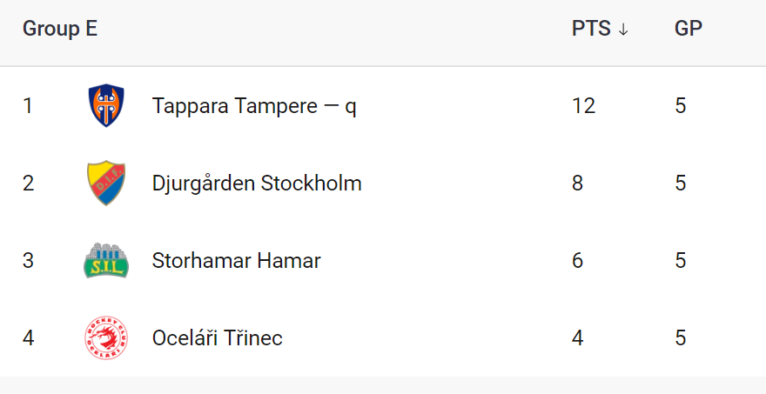This screenshot has width=766, height=394.
Task: Click rank number 3 in standings
Action: click(28, 260)
